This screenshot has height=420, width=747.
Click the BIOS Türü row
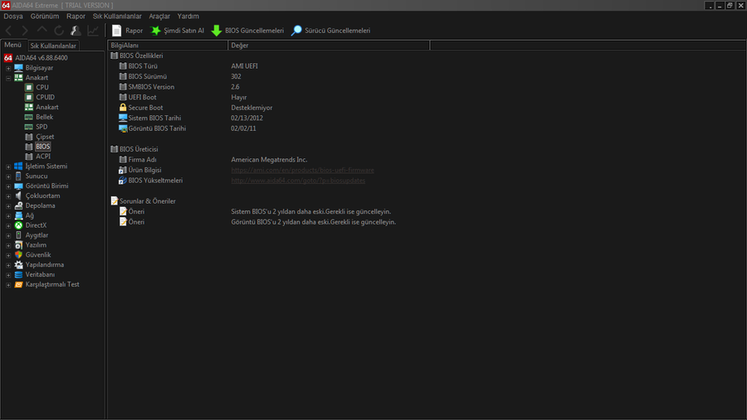pos(143,66)
